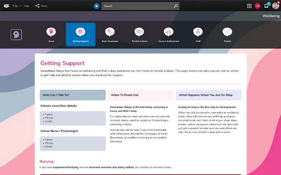Click into the Search field

[137, 6]
